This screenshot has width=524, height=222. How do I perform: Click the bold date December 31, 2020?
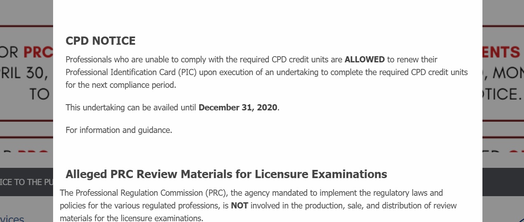238,108
